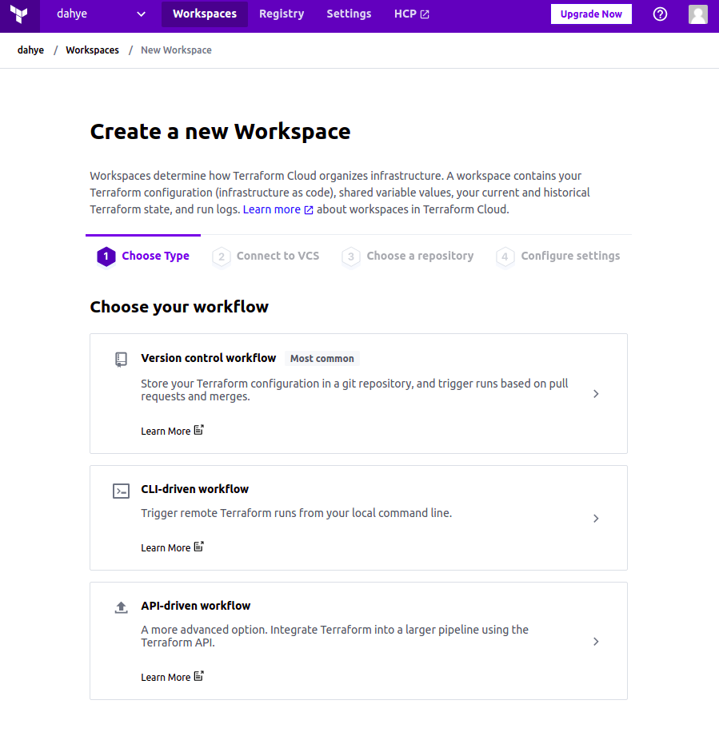The width and height of the screenshot is (719, 732).
Task: Click the step 1 hexagon badge
Action: click(x=106, y=257)
